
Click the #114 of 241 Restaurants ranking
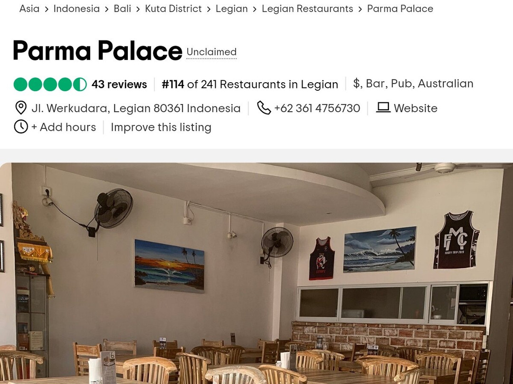tap(250, 85)
